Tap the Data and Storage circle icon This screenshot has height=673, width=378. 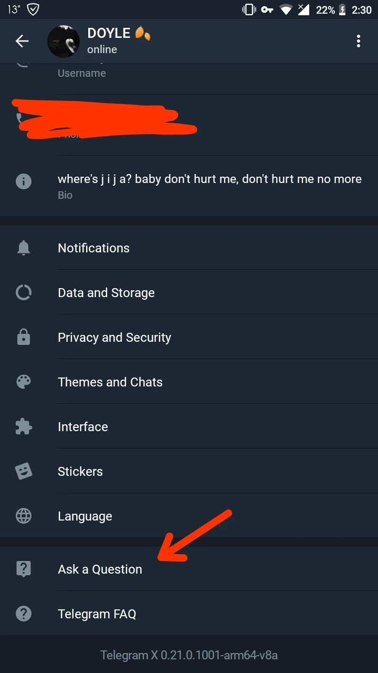[24, 293]
